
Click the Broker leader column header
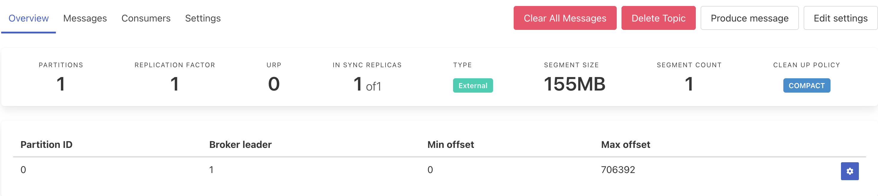pyautogui.click(x=241, y=145)
